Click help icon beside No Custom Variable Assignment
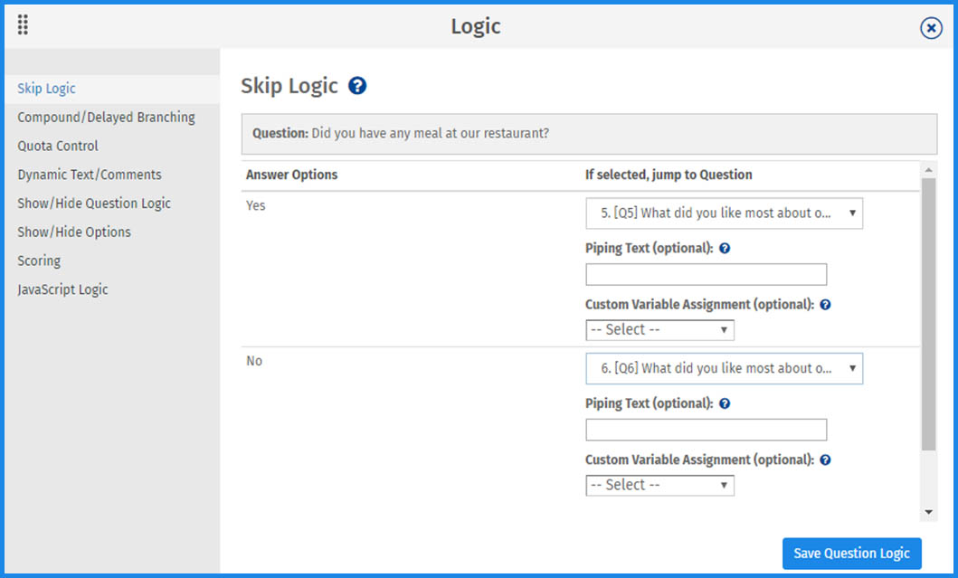The image size is (958, 578). (x=825, y=460)
